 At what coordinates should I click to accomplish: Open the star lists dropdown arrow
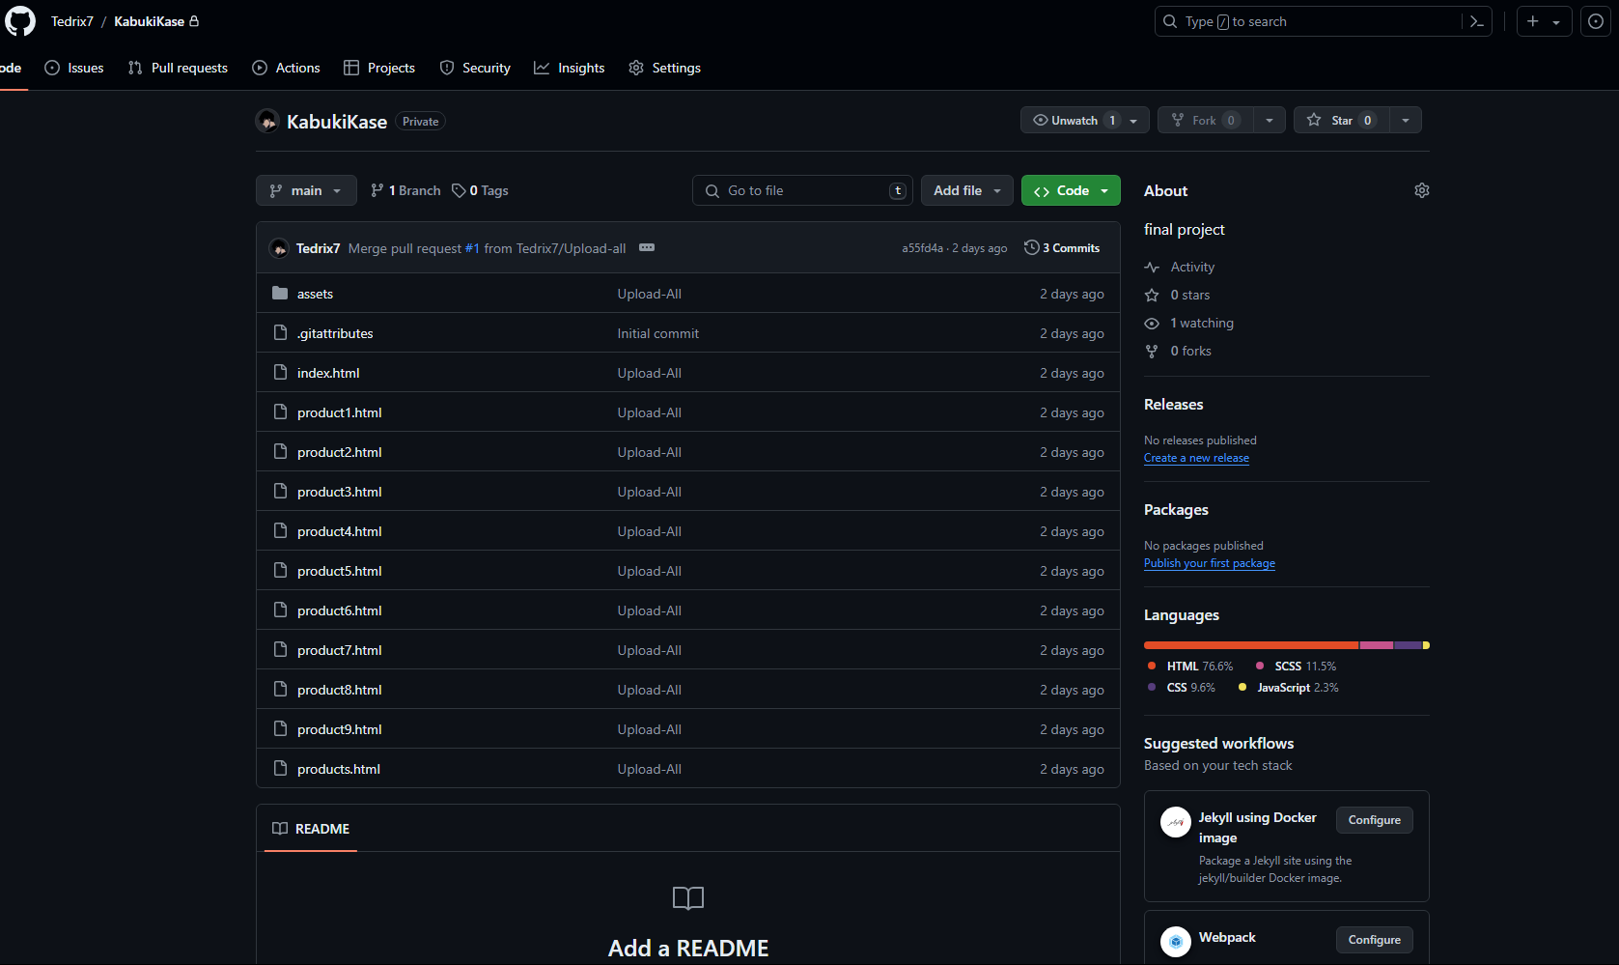(1406, 121)
